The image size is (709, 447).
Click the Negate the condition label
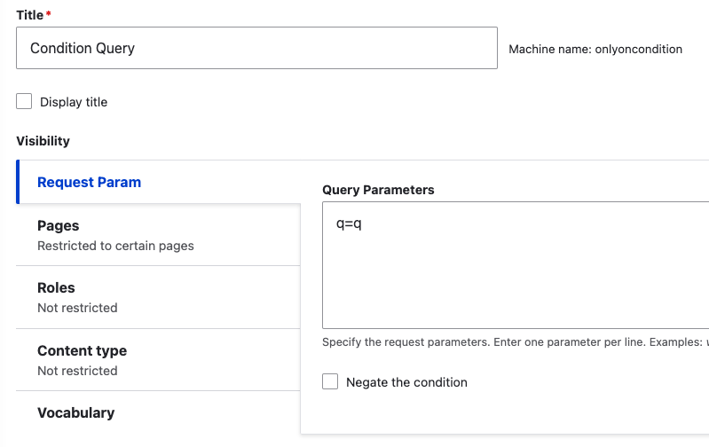tap(406, 382)
